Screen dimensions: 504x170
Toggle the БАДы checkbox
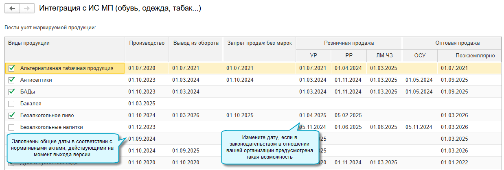[x=11, y=92]
